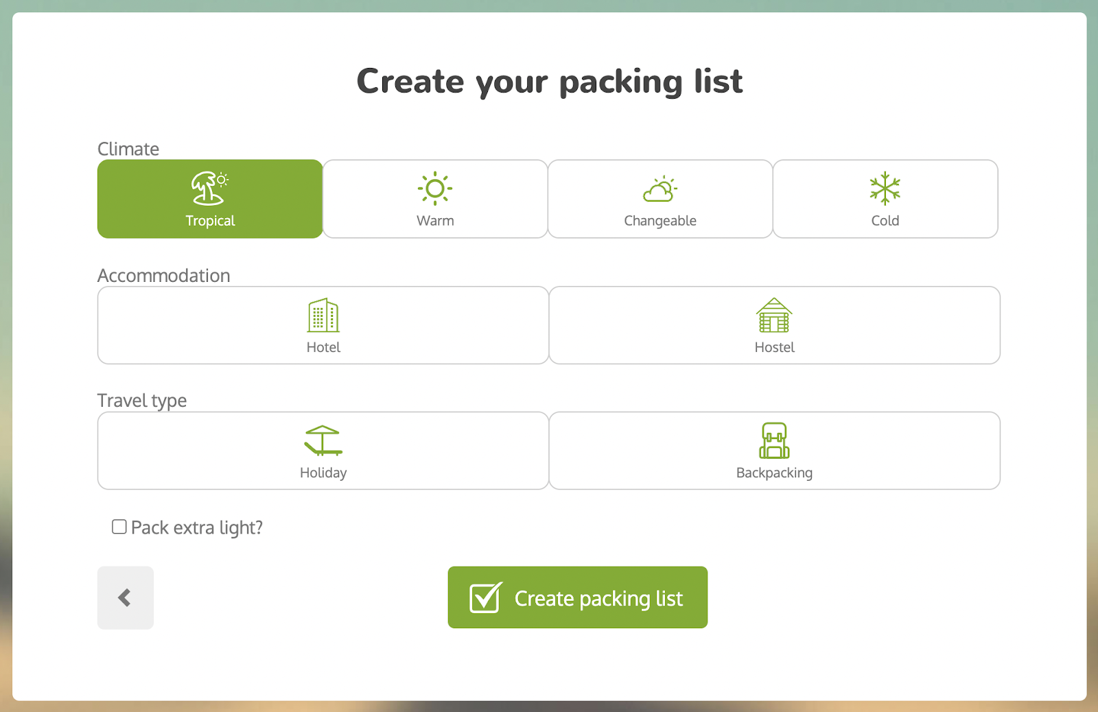Click the Holiday label text
Viewport: 1098px width, 712px height.
point(323,473)
